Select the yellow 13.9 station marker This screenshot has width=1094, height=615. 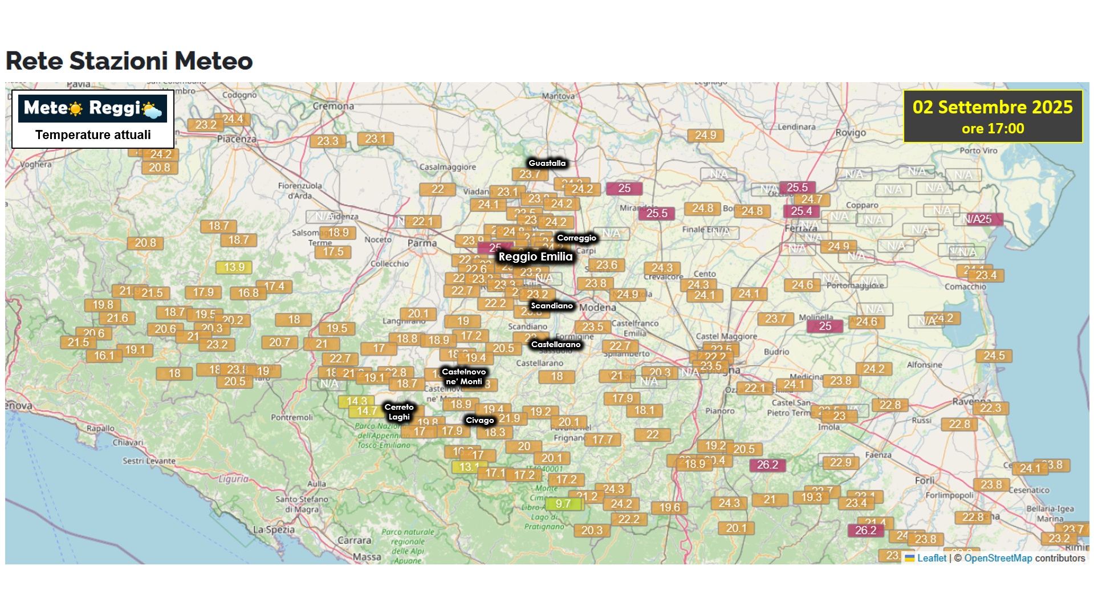(234, 267)
